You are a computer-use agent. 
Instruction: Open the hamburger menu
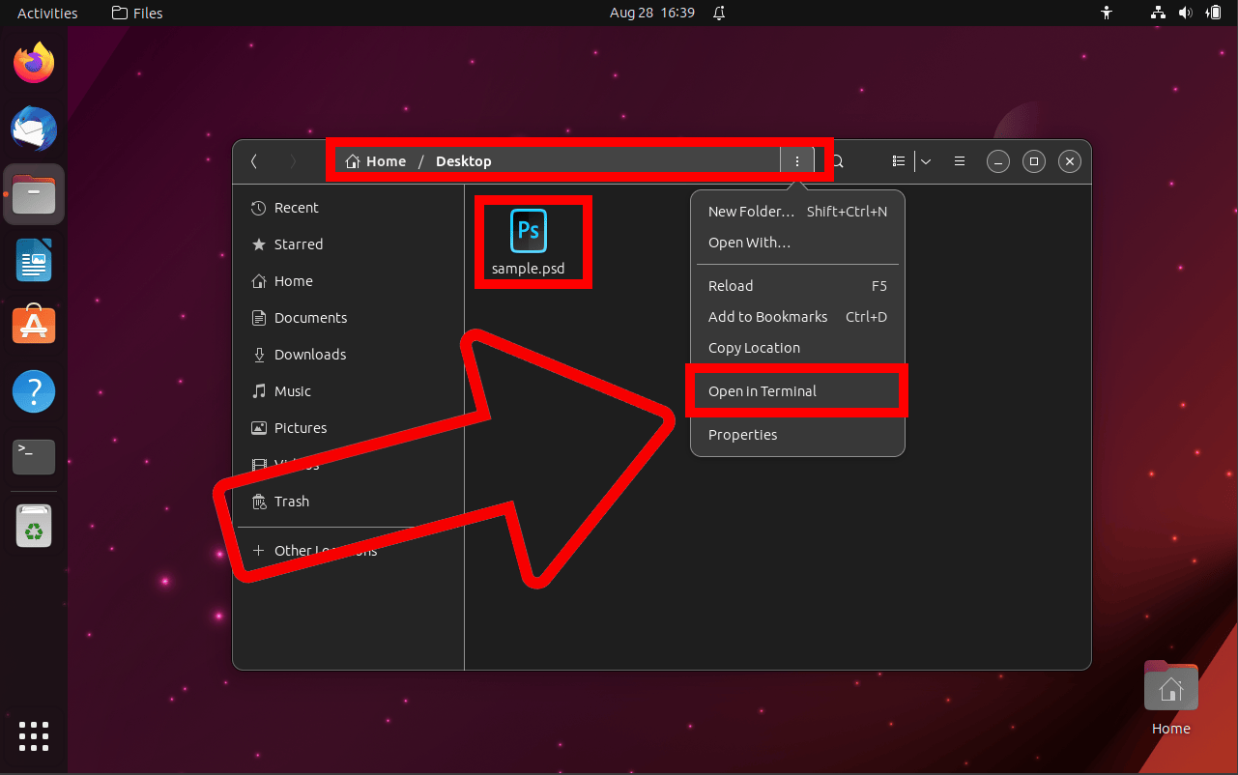[959, 160]
